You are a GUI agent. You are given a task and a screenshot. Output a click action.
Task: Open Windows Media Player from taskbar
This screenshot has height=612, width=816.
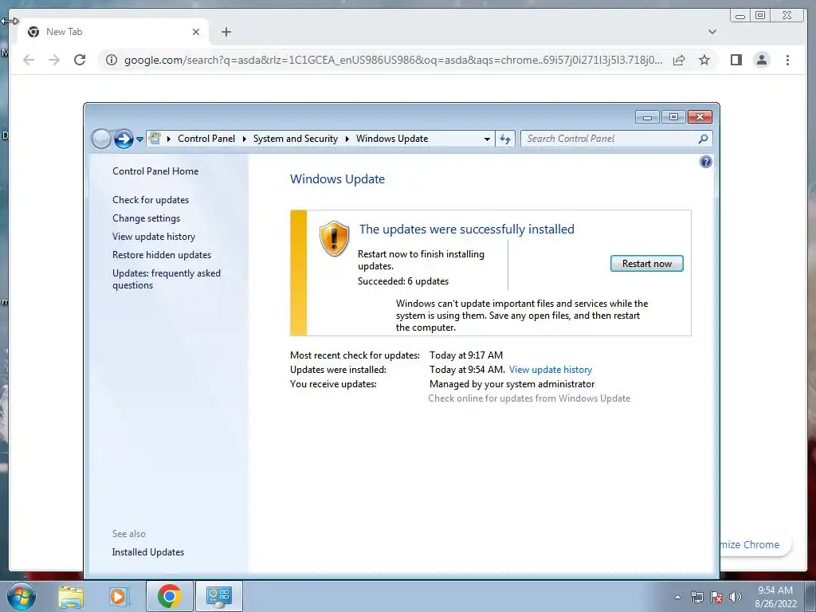pyautogui.click(x=119, y=596)
